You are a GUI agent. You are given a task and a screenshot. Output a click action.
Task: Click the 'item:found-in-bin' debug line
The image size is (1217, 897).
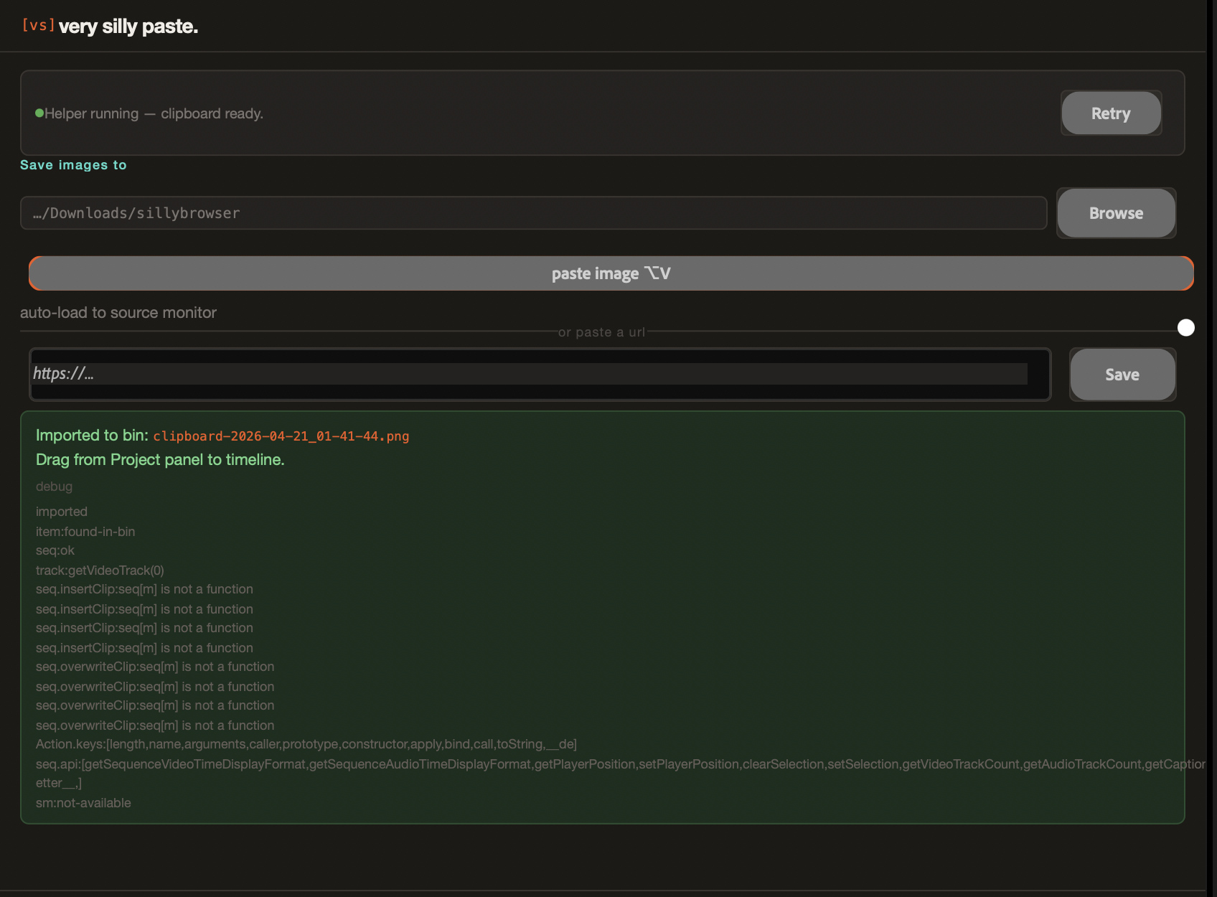(85, 532)
